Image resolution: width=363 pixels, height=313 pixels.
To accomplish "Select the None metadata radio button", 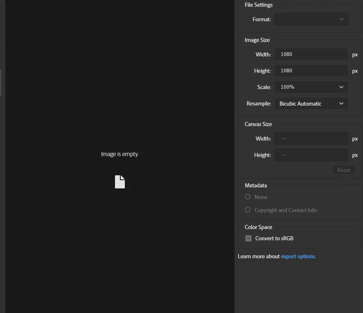I will 248,197.
